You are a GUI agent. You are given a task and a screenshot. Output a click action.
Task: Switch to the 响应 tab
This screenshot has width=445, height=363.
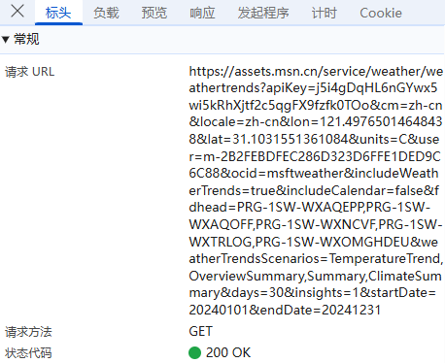pos(202,13)
